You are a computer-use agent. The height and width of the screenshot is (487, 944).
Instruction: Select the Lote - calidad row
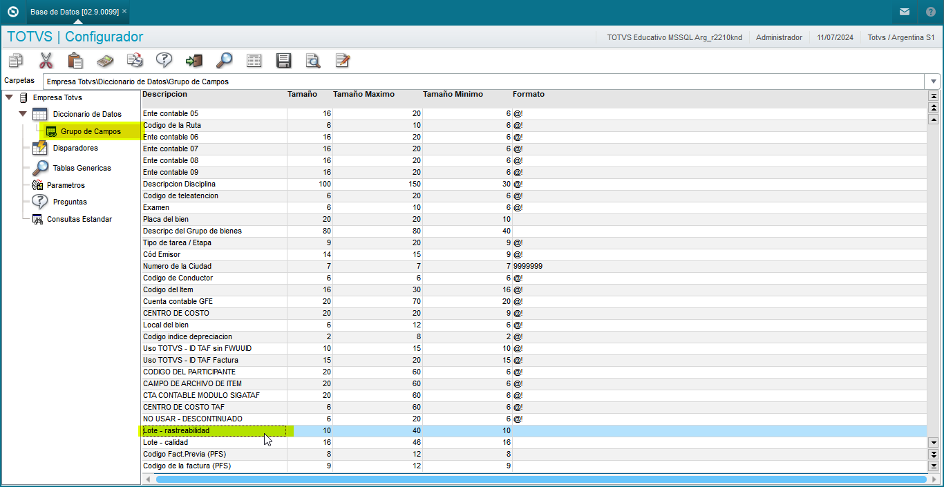534,442
